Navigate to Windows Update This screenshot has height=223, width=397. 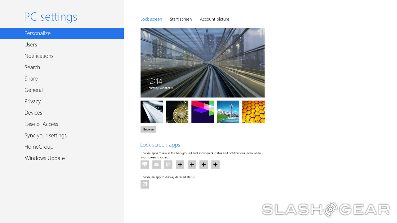coord(45,158)
